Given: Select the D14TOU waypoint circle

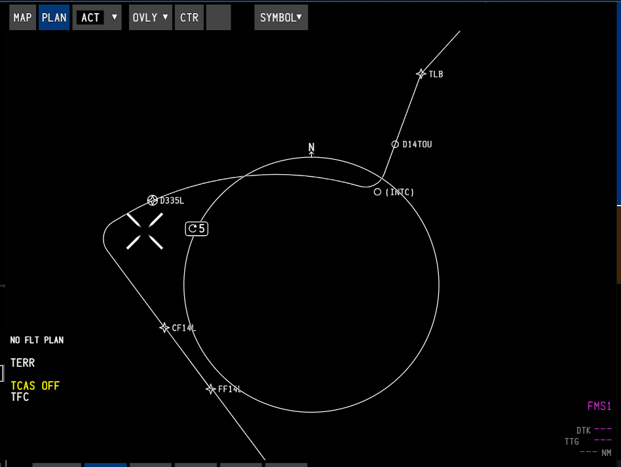Looking at the screenshot, I should (x=395, y=144).
